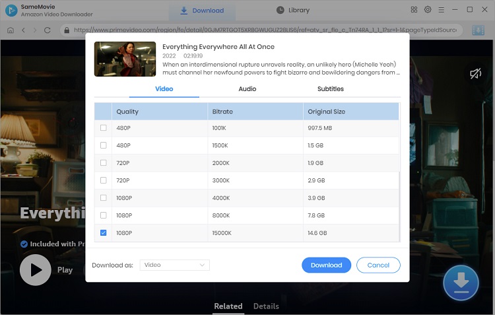Open the Details tab on Prime Video page
This screenshot has height=315, width=495.
pos(266,306)
